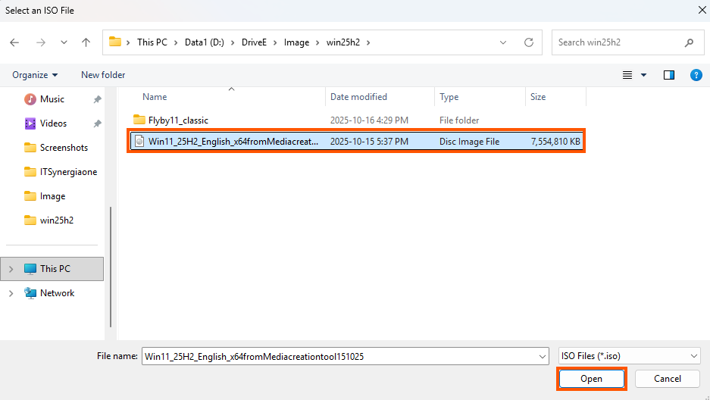Click the pin icon beside Videos
Image resolution: width=710 pixels, height=400 pixels.
[97, 123]
